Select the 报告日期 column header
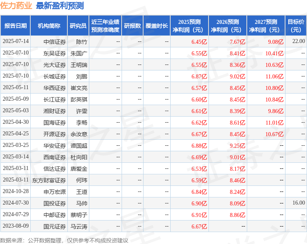The image size is (307, 244). [x=16, y=25]
